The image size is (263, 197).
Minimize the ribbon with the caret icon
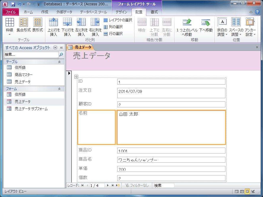[x=251, y=12]
